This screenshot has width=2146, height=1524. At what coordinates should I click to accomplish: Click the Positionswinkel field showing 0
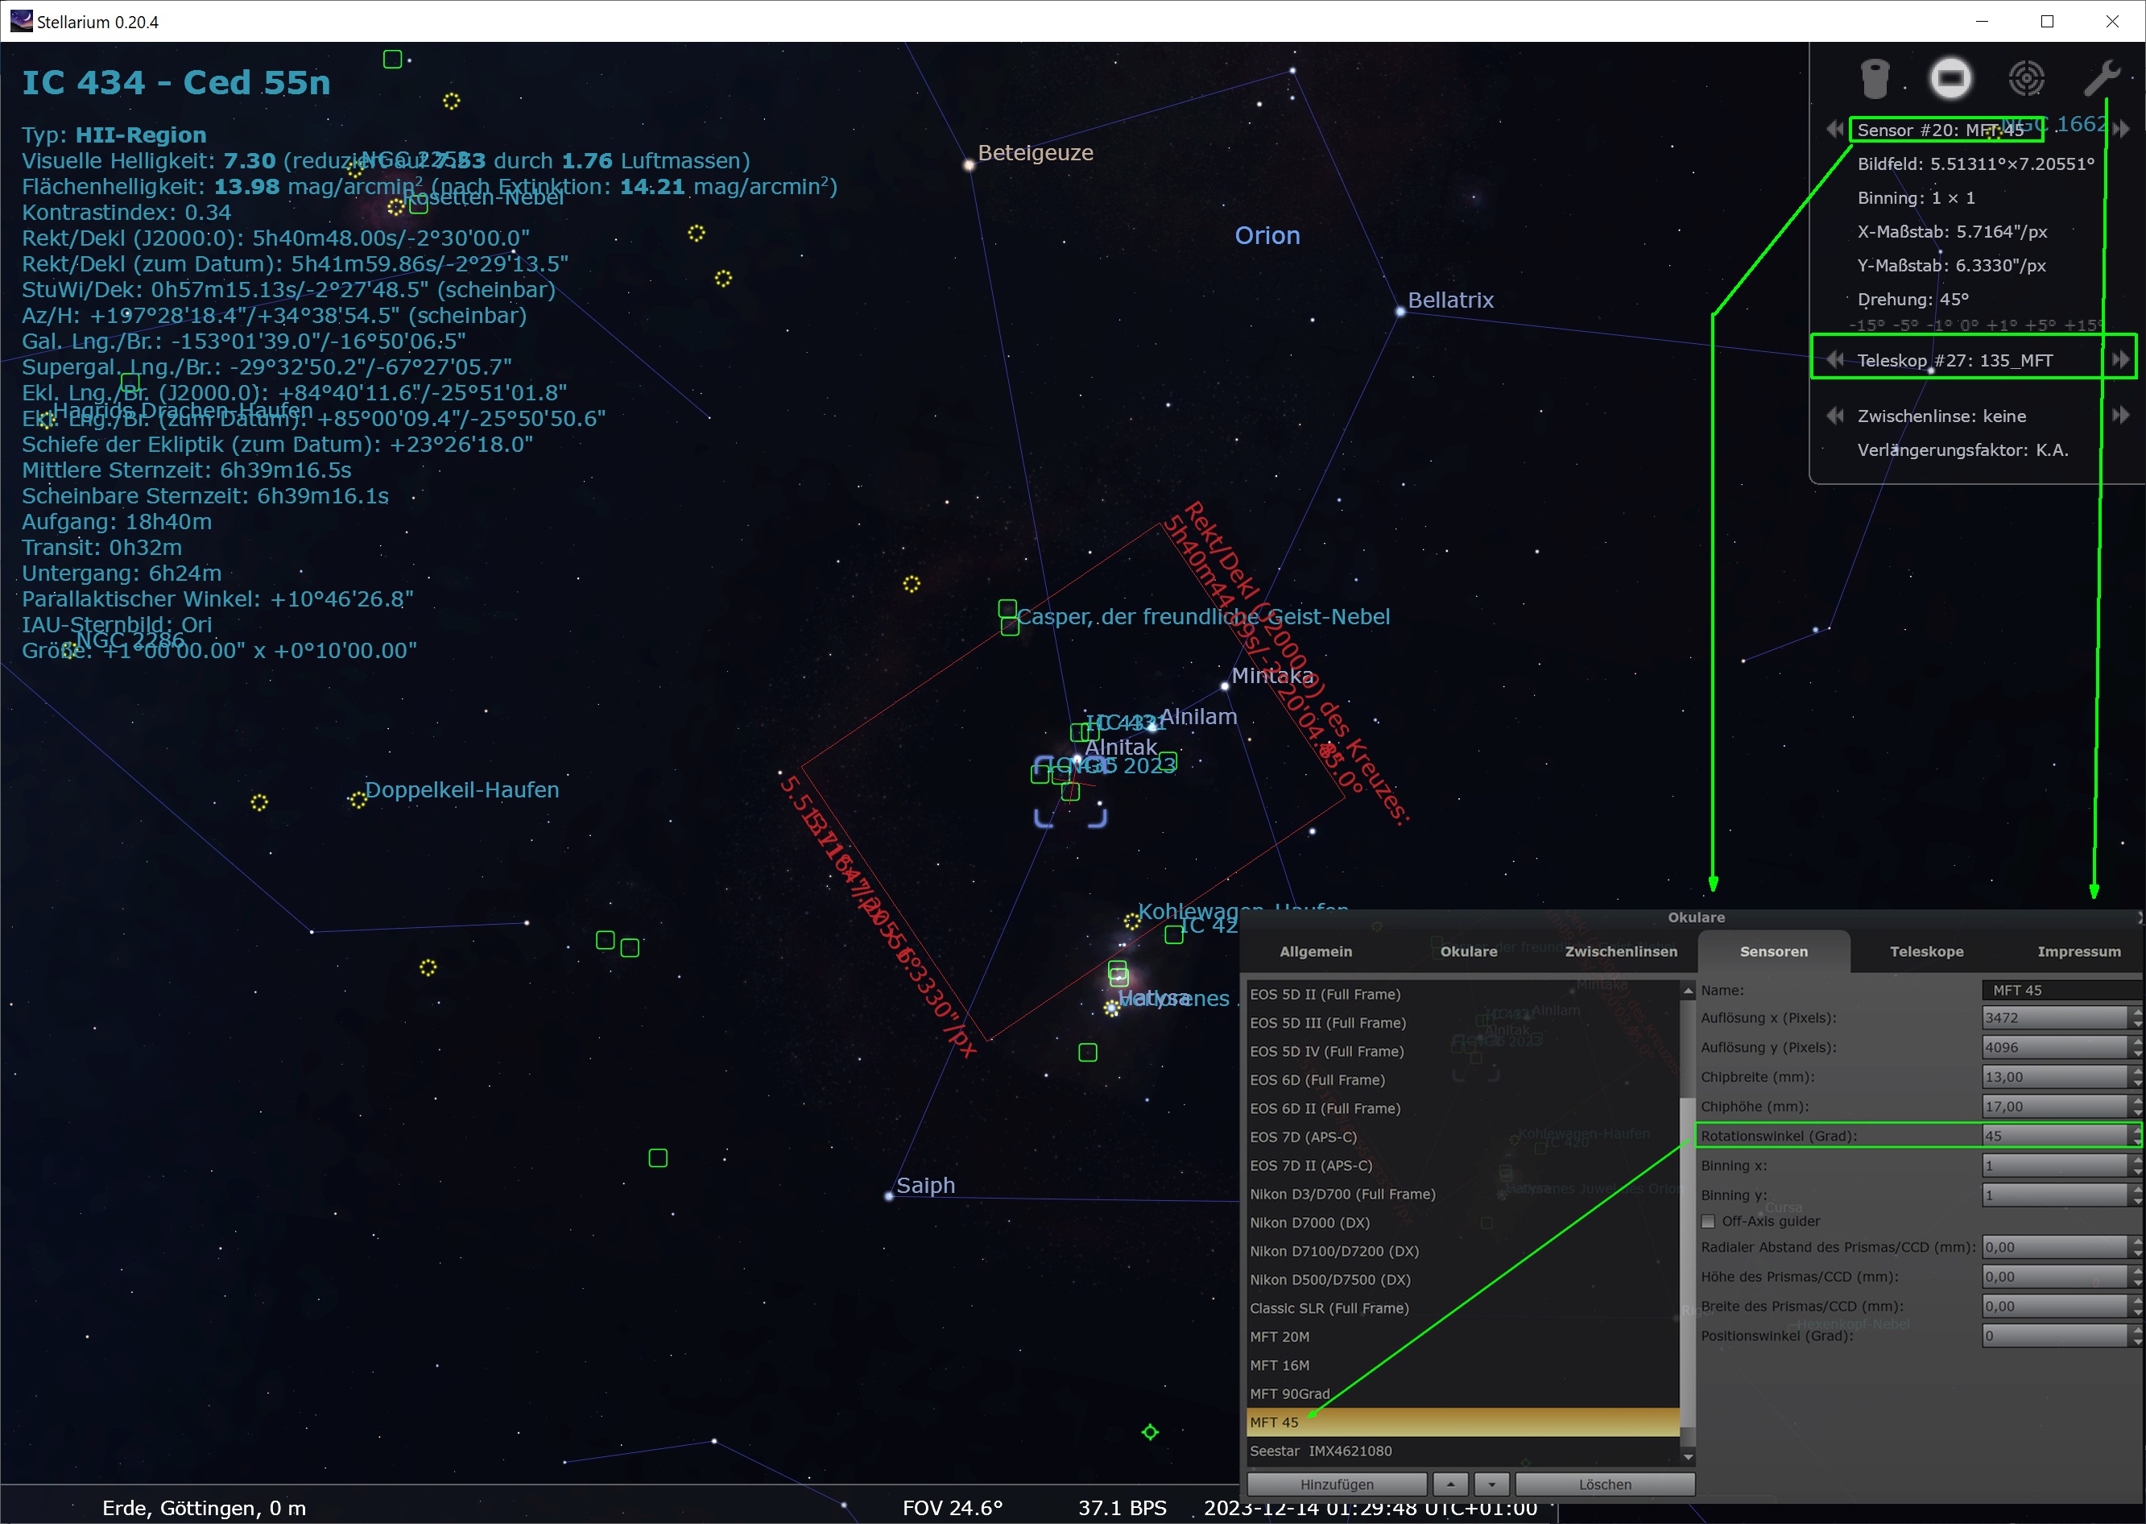click(x=2054, y=1336)
